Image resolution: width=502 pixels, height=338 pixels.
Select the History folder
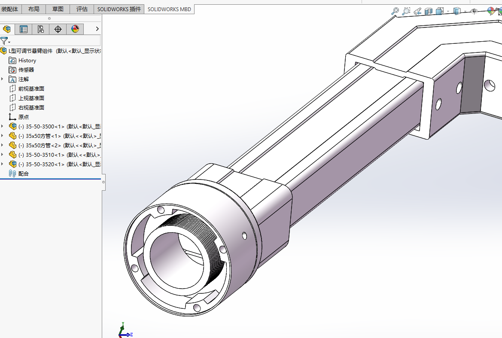pos(22,61)
